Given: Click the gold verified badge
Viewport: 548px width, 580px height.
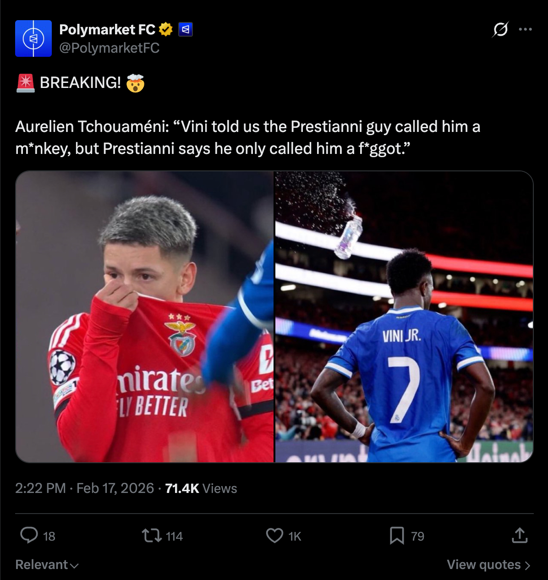Looking at the screenshot, I should [x=165, y=30].
